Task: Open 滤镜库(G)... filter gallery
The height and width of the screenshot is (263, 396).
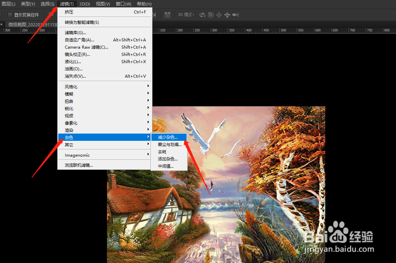Action: [105, 33]
